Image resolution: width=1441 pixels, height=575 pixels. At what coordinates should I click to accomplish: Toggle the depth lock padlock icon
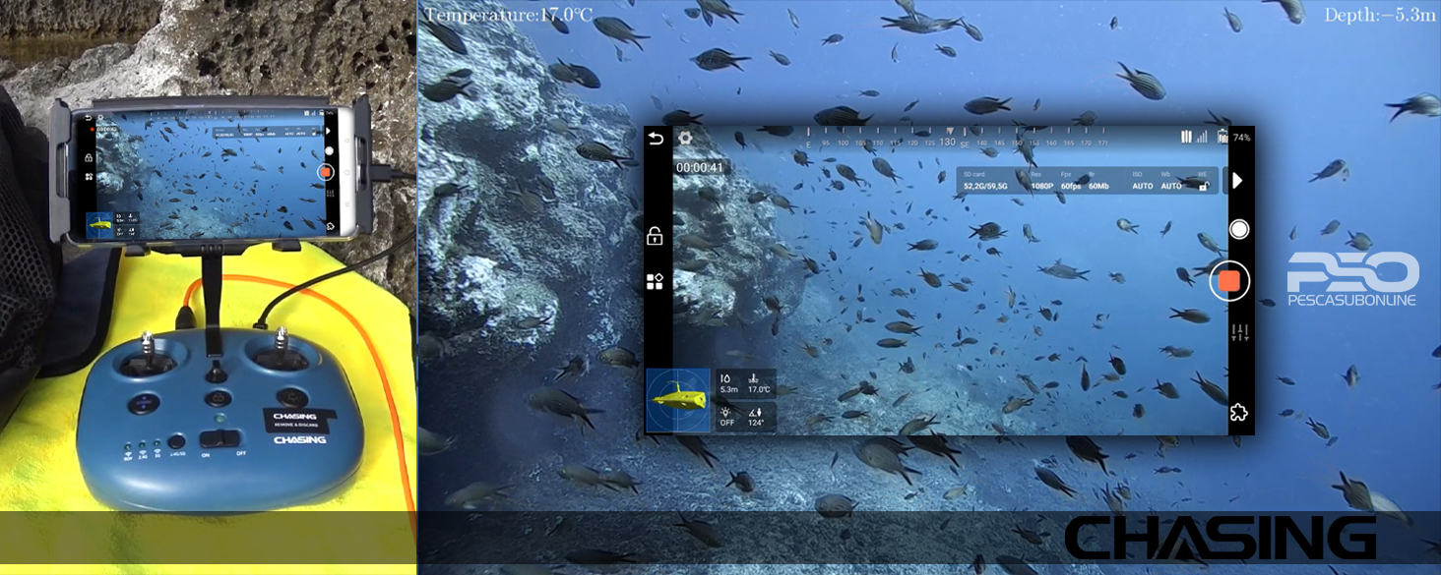(x=655, y=236)
